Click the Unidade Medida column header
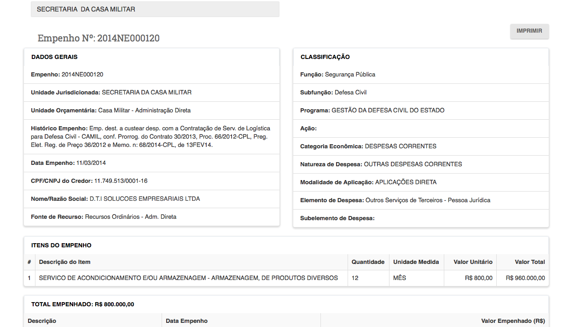Image resolution: width=581 pixels, height=327 pixels. pyautogui.click(x=416, y=262)
